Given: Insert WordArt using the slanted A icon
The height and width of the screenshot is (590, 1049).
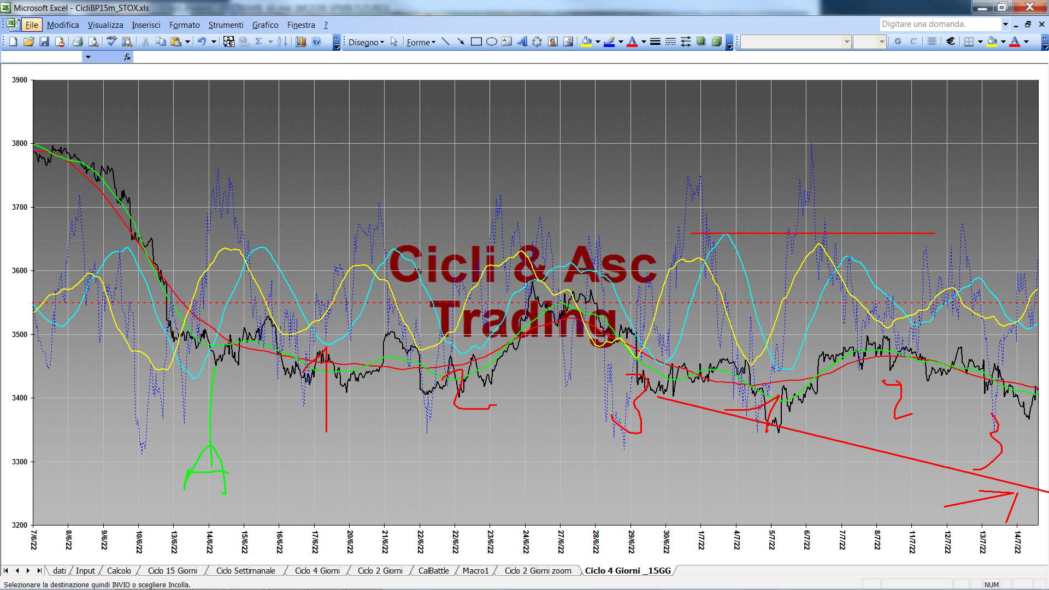Looking at the screenshot, I should [522, 42].
